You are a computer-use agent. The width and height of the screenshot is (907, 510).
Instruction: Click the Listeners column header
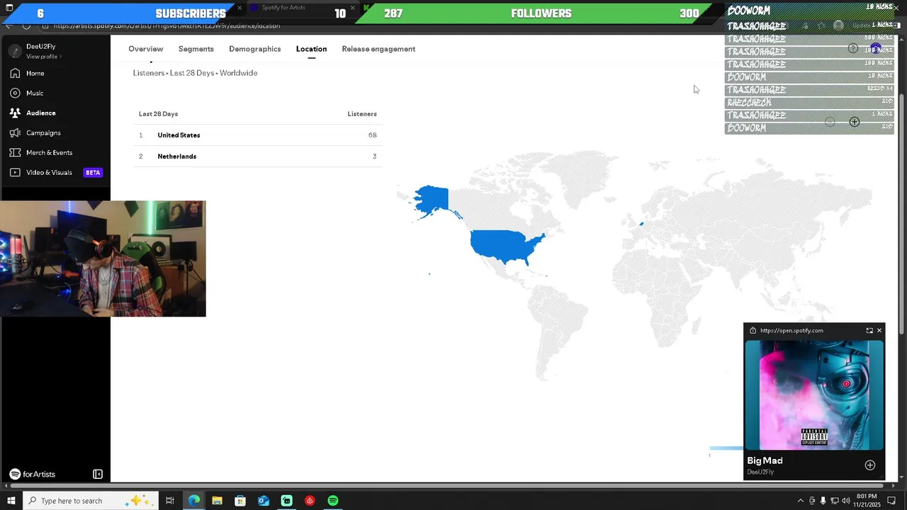[362, 114]
